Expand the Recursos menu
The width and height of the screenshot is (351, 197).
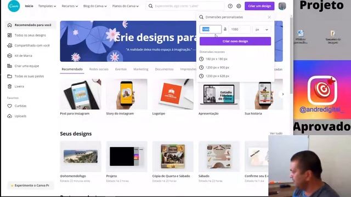70,6
